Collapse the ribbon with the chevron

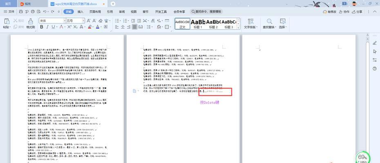pos(374,11)
